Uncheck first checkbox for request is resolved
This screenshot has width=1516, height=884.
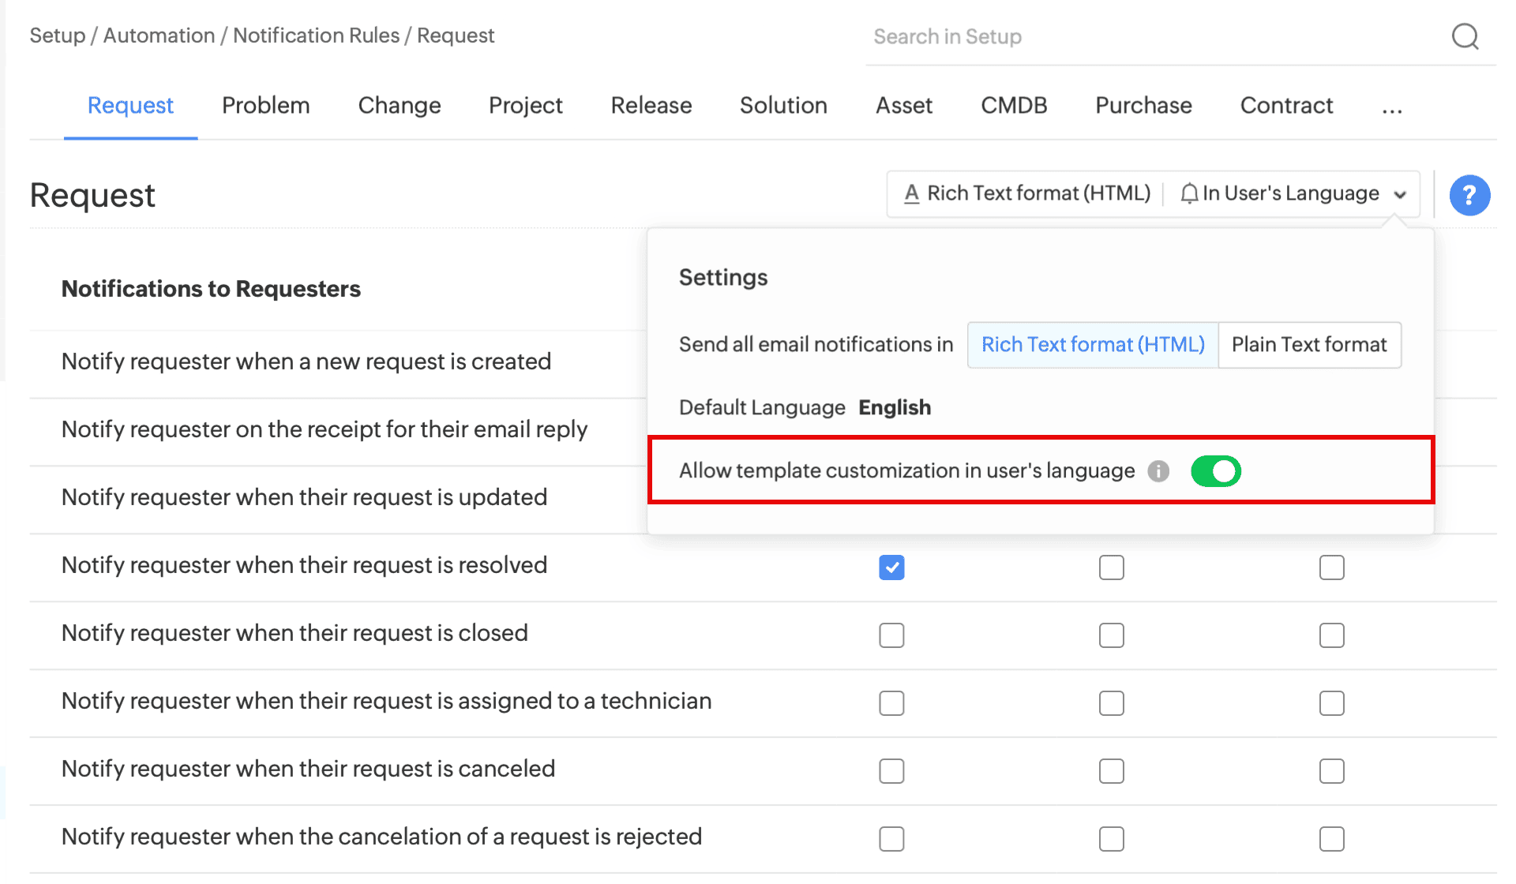[891, 567]
